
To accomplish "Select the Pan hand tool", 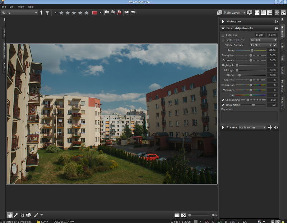I will coord(10,215).
